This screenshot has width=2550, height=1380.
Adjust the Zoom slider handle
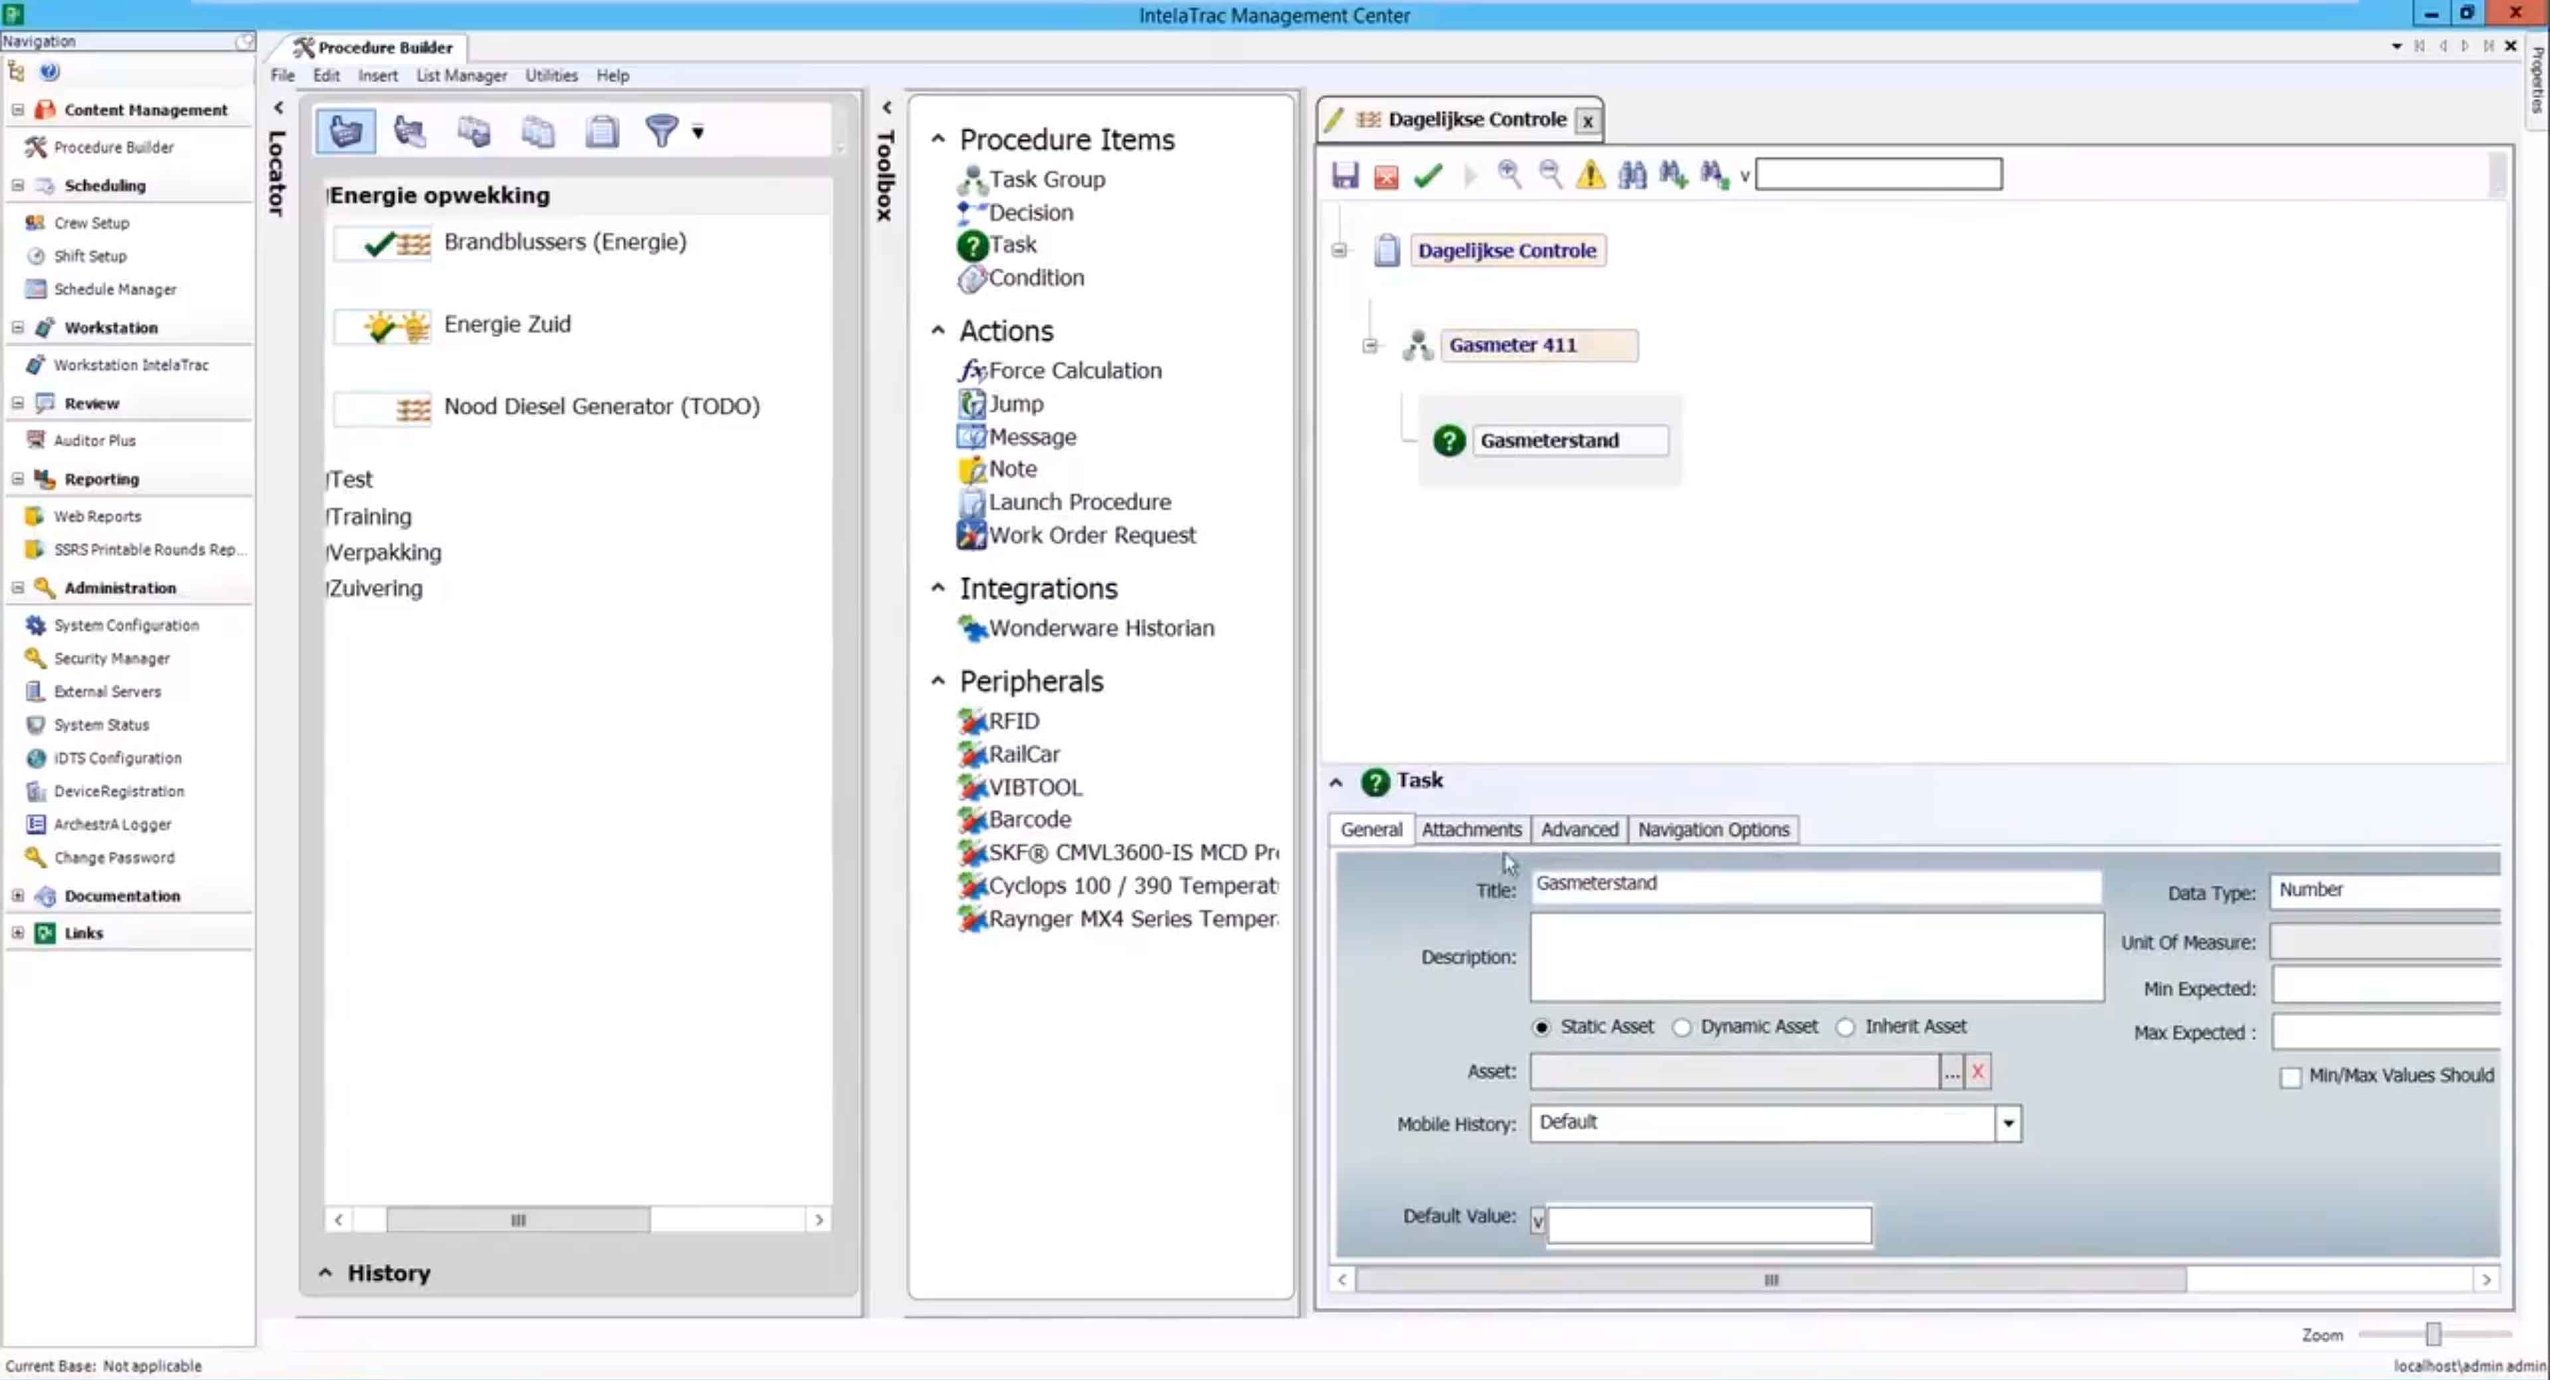coord(2432,1334)
